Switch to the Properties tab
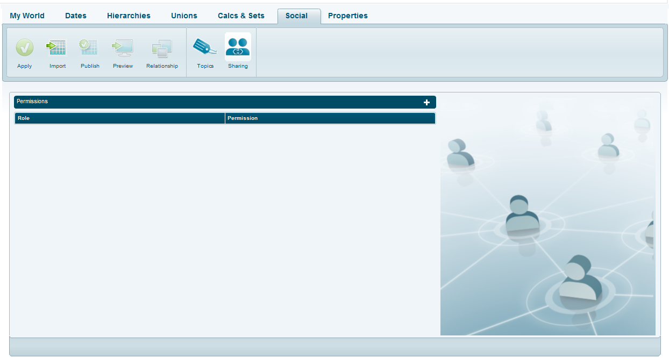 pyautogui.click(x=348, y=16)
